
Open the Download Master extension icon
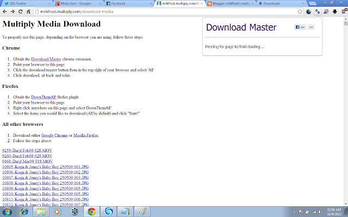pyautogui.click(x=318, y=12)
